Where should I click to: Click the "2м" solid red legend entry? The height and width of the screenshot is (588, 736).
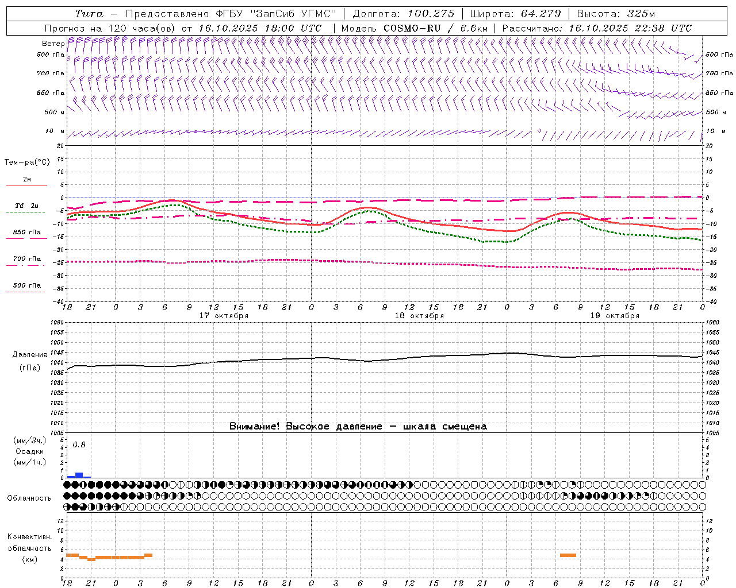click(27, 179)
